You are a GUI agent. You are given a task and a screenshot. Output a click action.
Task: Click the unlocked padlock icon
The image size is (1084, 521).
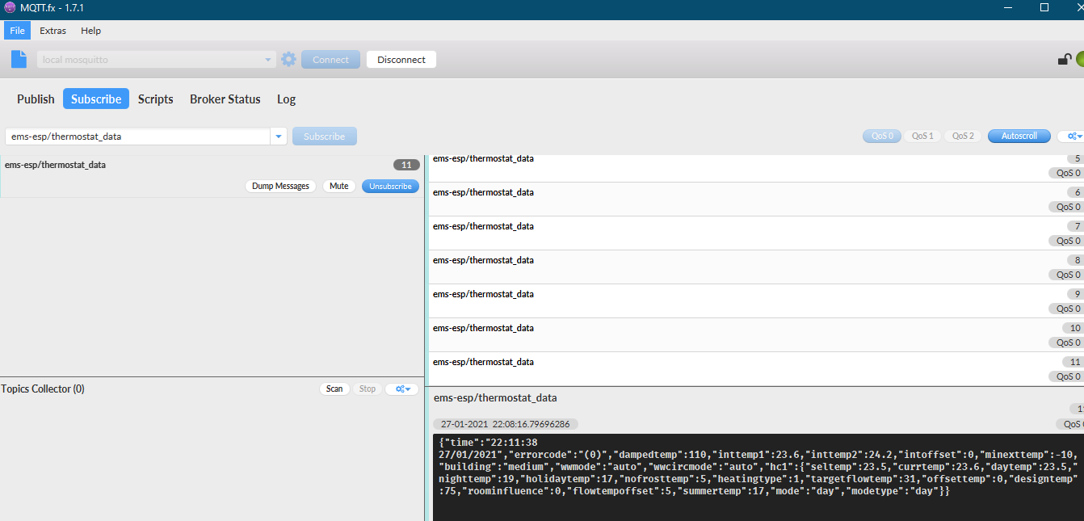tap(1065, 59)
